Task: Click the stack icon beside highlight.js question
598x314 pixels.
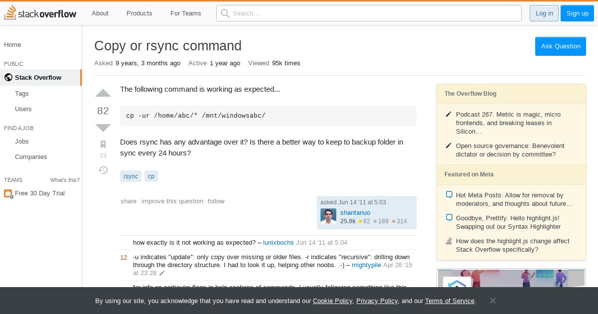Action: point(449,241)
